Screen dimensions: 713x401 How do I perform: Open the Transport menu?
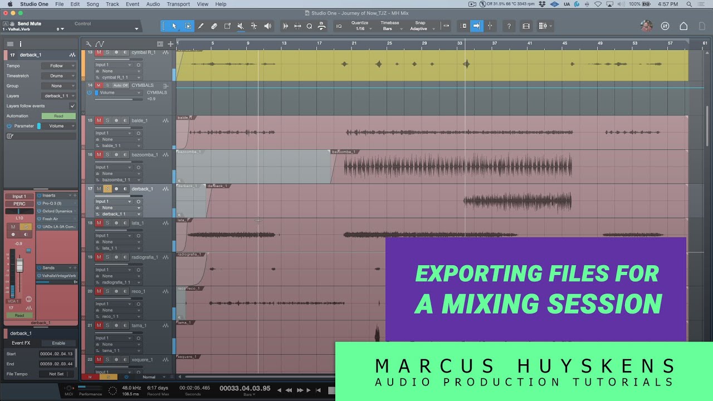[178, 4]
